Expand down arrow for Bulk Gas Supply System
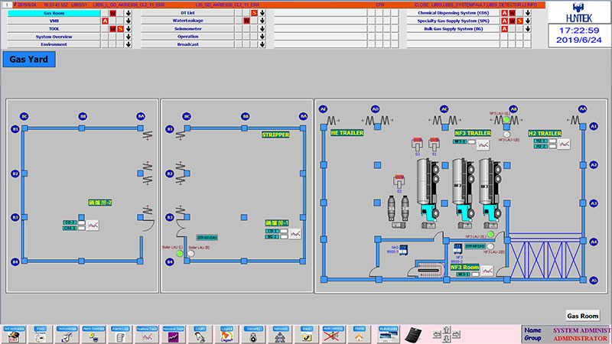 [529, 29]
